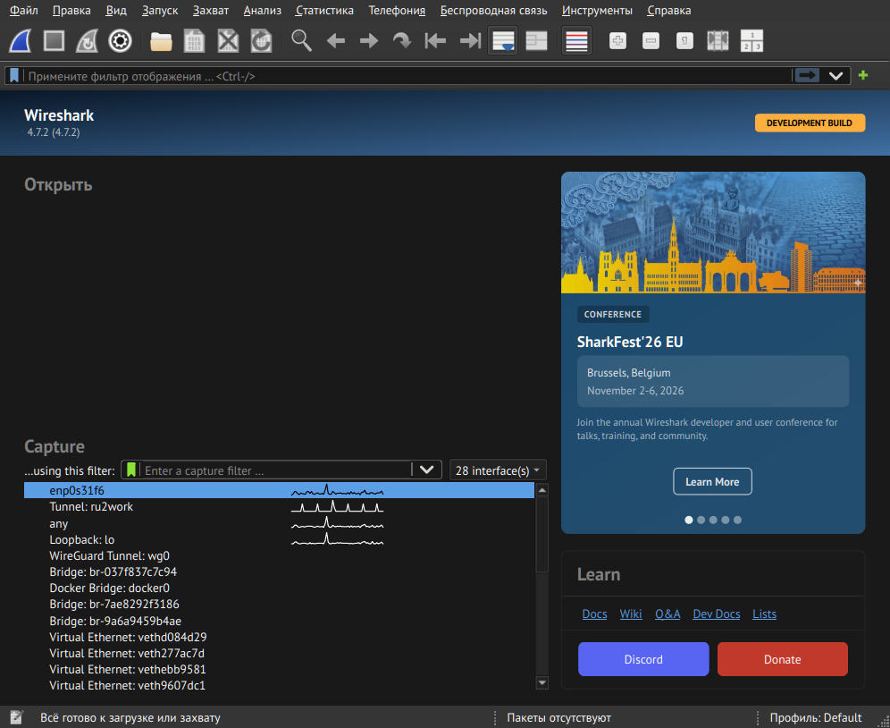Open capture file properties status icon
890x728 pixels.
tap(16, 717)
